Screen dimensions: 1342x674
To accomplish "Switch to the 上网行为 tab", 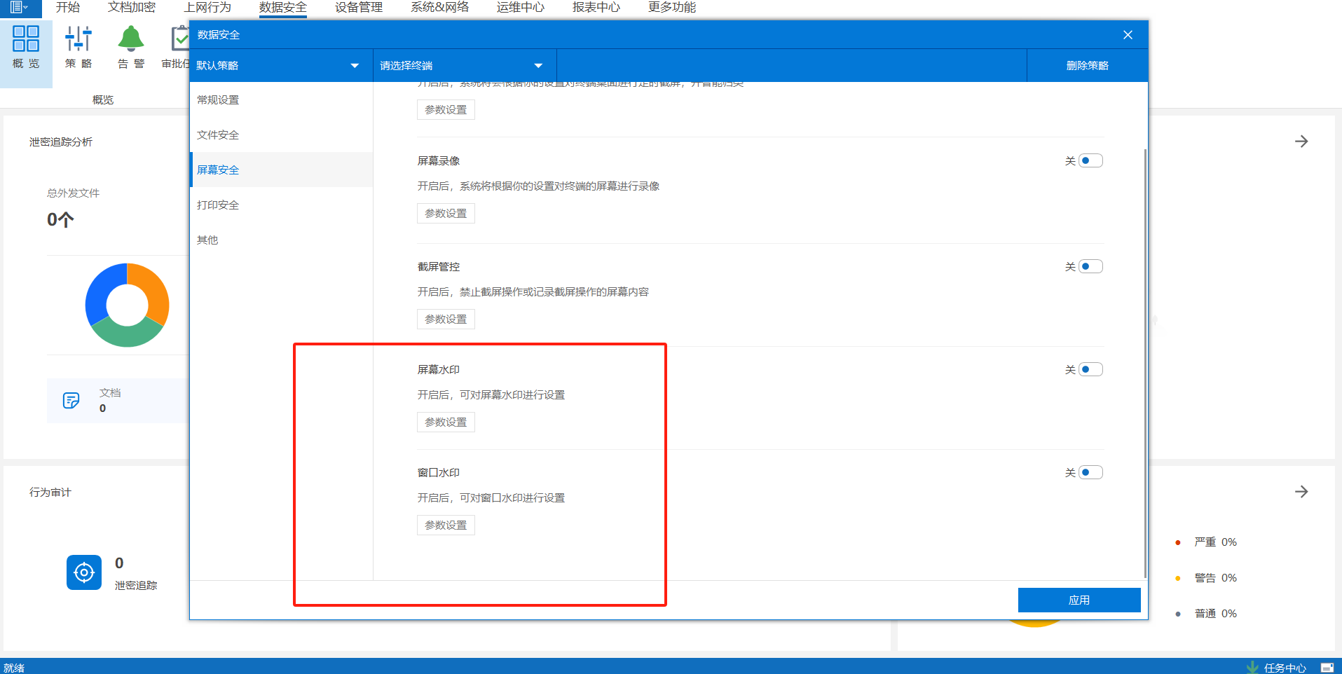I will [x=207, y=8].
